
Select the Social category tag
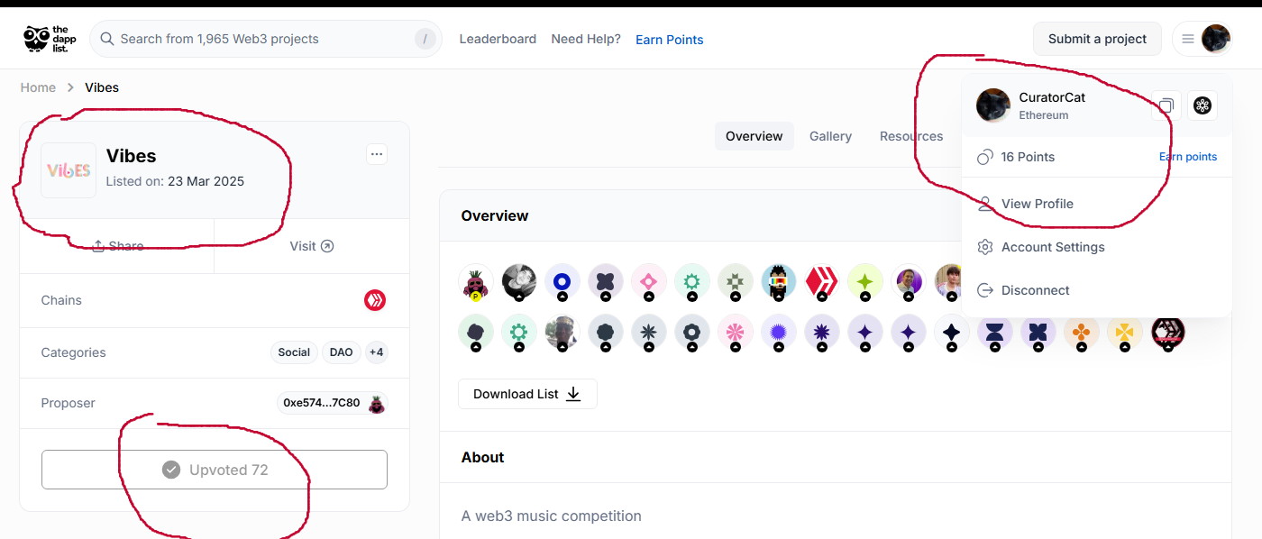point(294,352)
